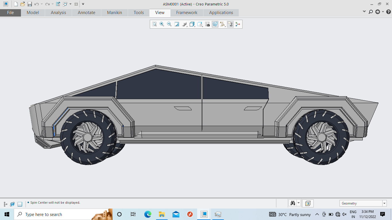
Task: Click the truck's front door handle in the model
Action: point(183,108)
